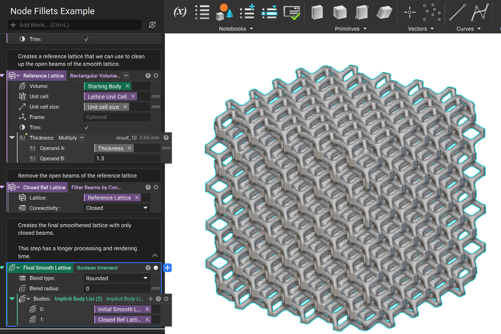
Task: Click Implicit Body List (2) type label
Action: (x=78, y=299)
